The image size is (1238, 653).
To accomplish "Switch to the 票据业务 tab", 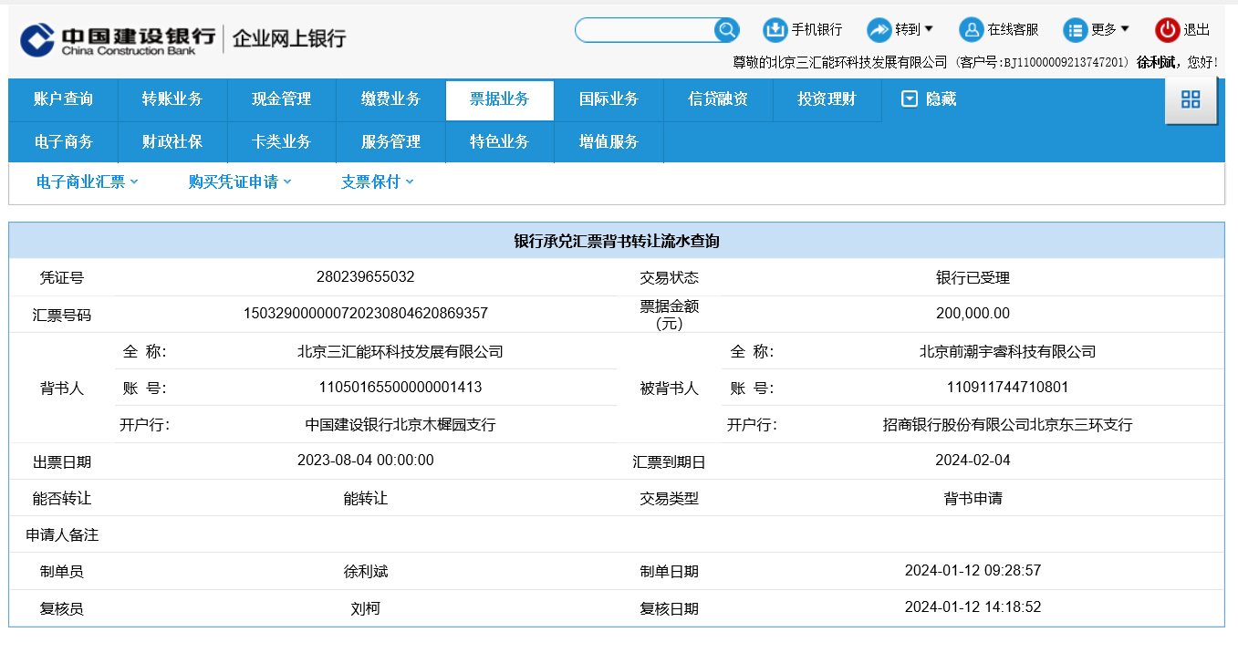I will [499, 99].
